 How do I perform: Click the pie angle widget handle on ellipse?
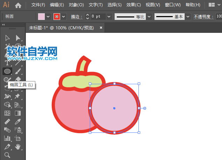(x=144, y=108)
